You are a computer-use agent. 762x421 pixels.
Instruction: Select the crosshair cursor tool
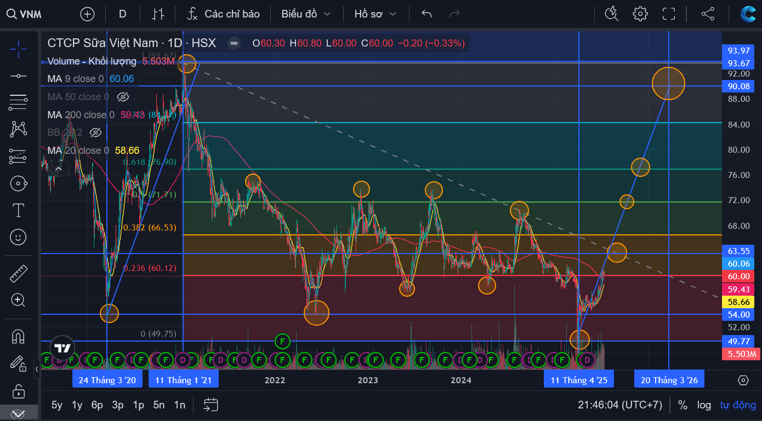click(18, 49)
